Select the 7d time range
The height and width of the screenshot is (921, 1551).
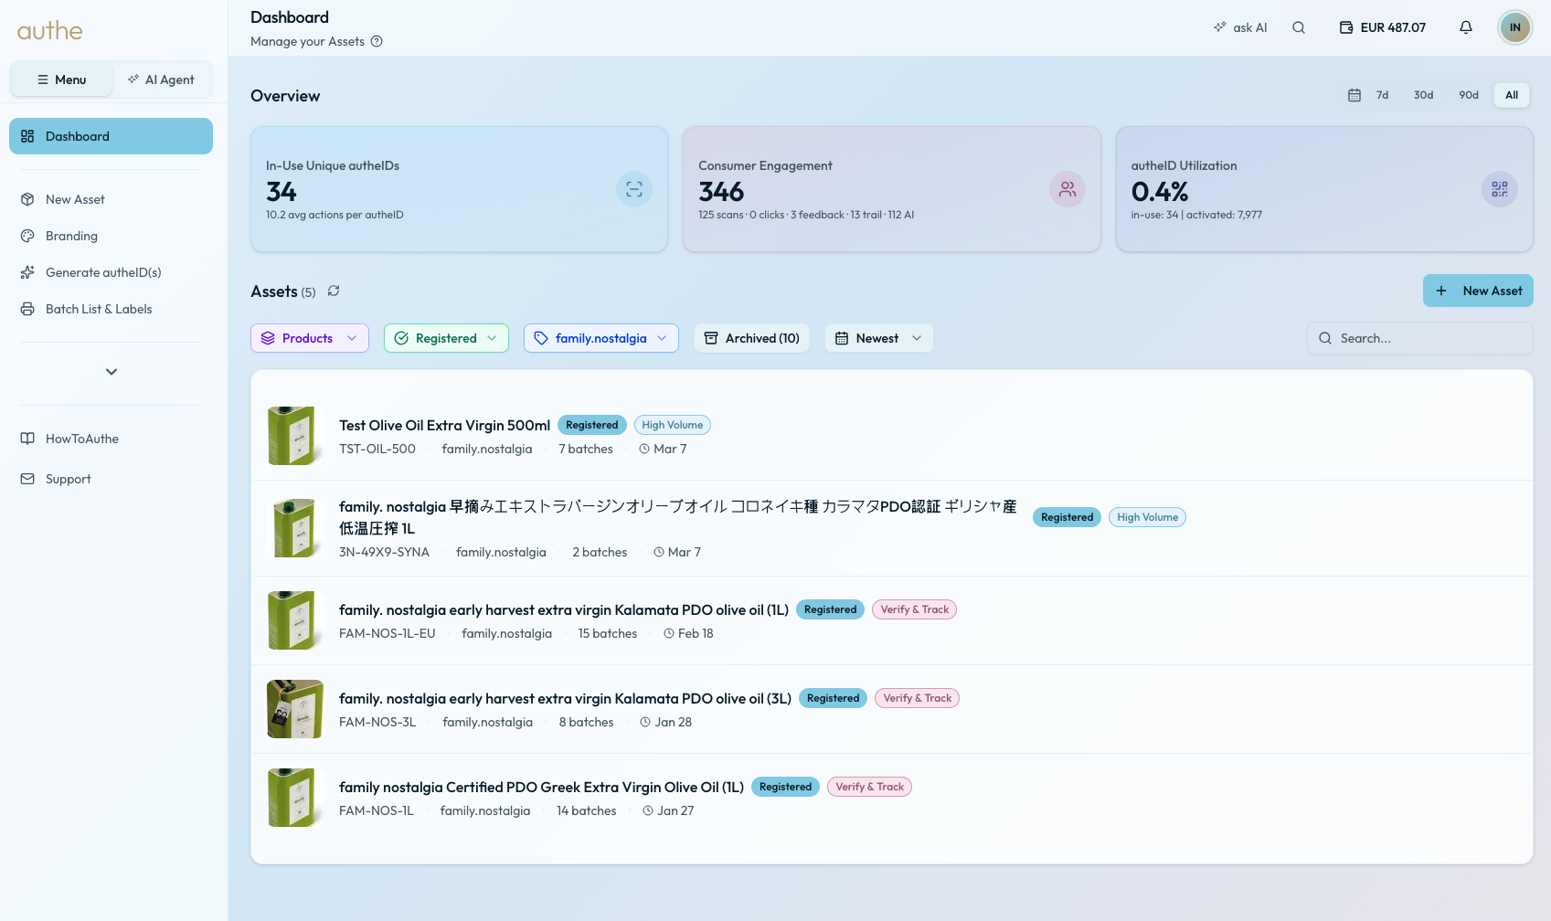coord(1382,95)
